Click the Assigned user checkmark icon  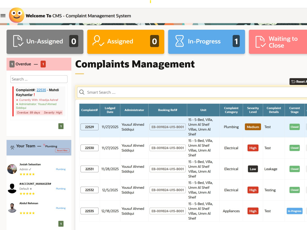click(x=98, y=41)
